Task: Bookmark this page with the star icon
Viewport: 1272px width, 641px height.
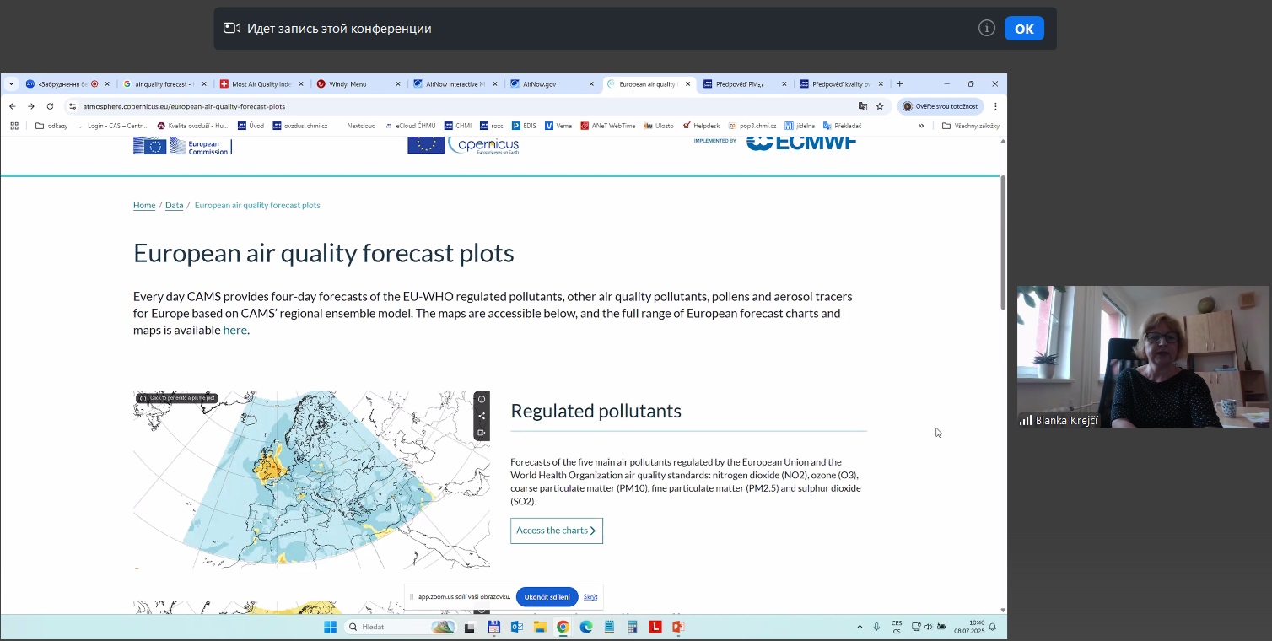Action: (x=880, y=106)
